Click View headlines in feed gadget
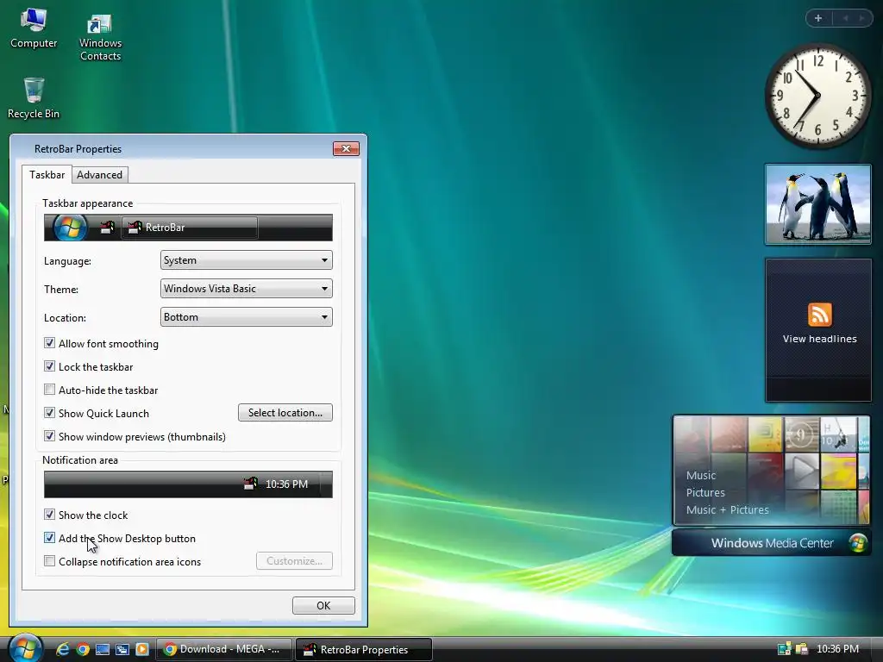The height and width of the screenshot is (662, 883). (x=819, y=339)
